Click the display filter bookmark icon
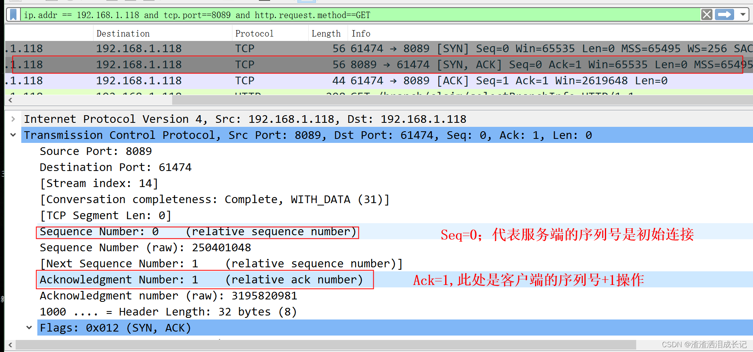The image size is (753, 352). tap(14, 15)
